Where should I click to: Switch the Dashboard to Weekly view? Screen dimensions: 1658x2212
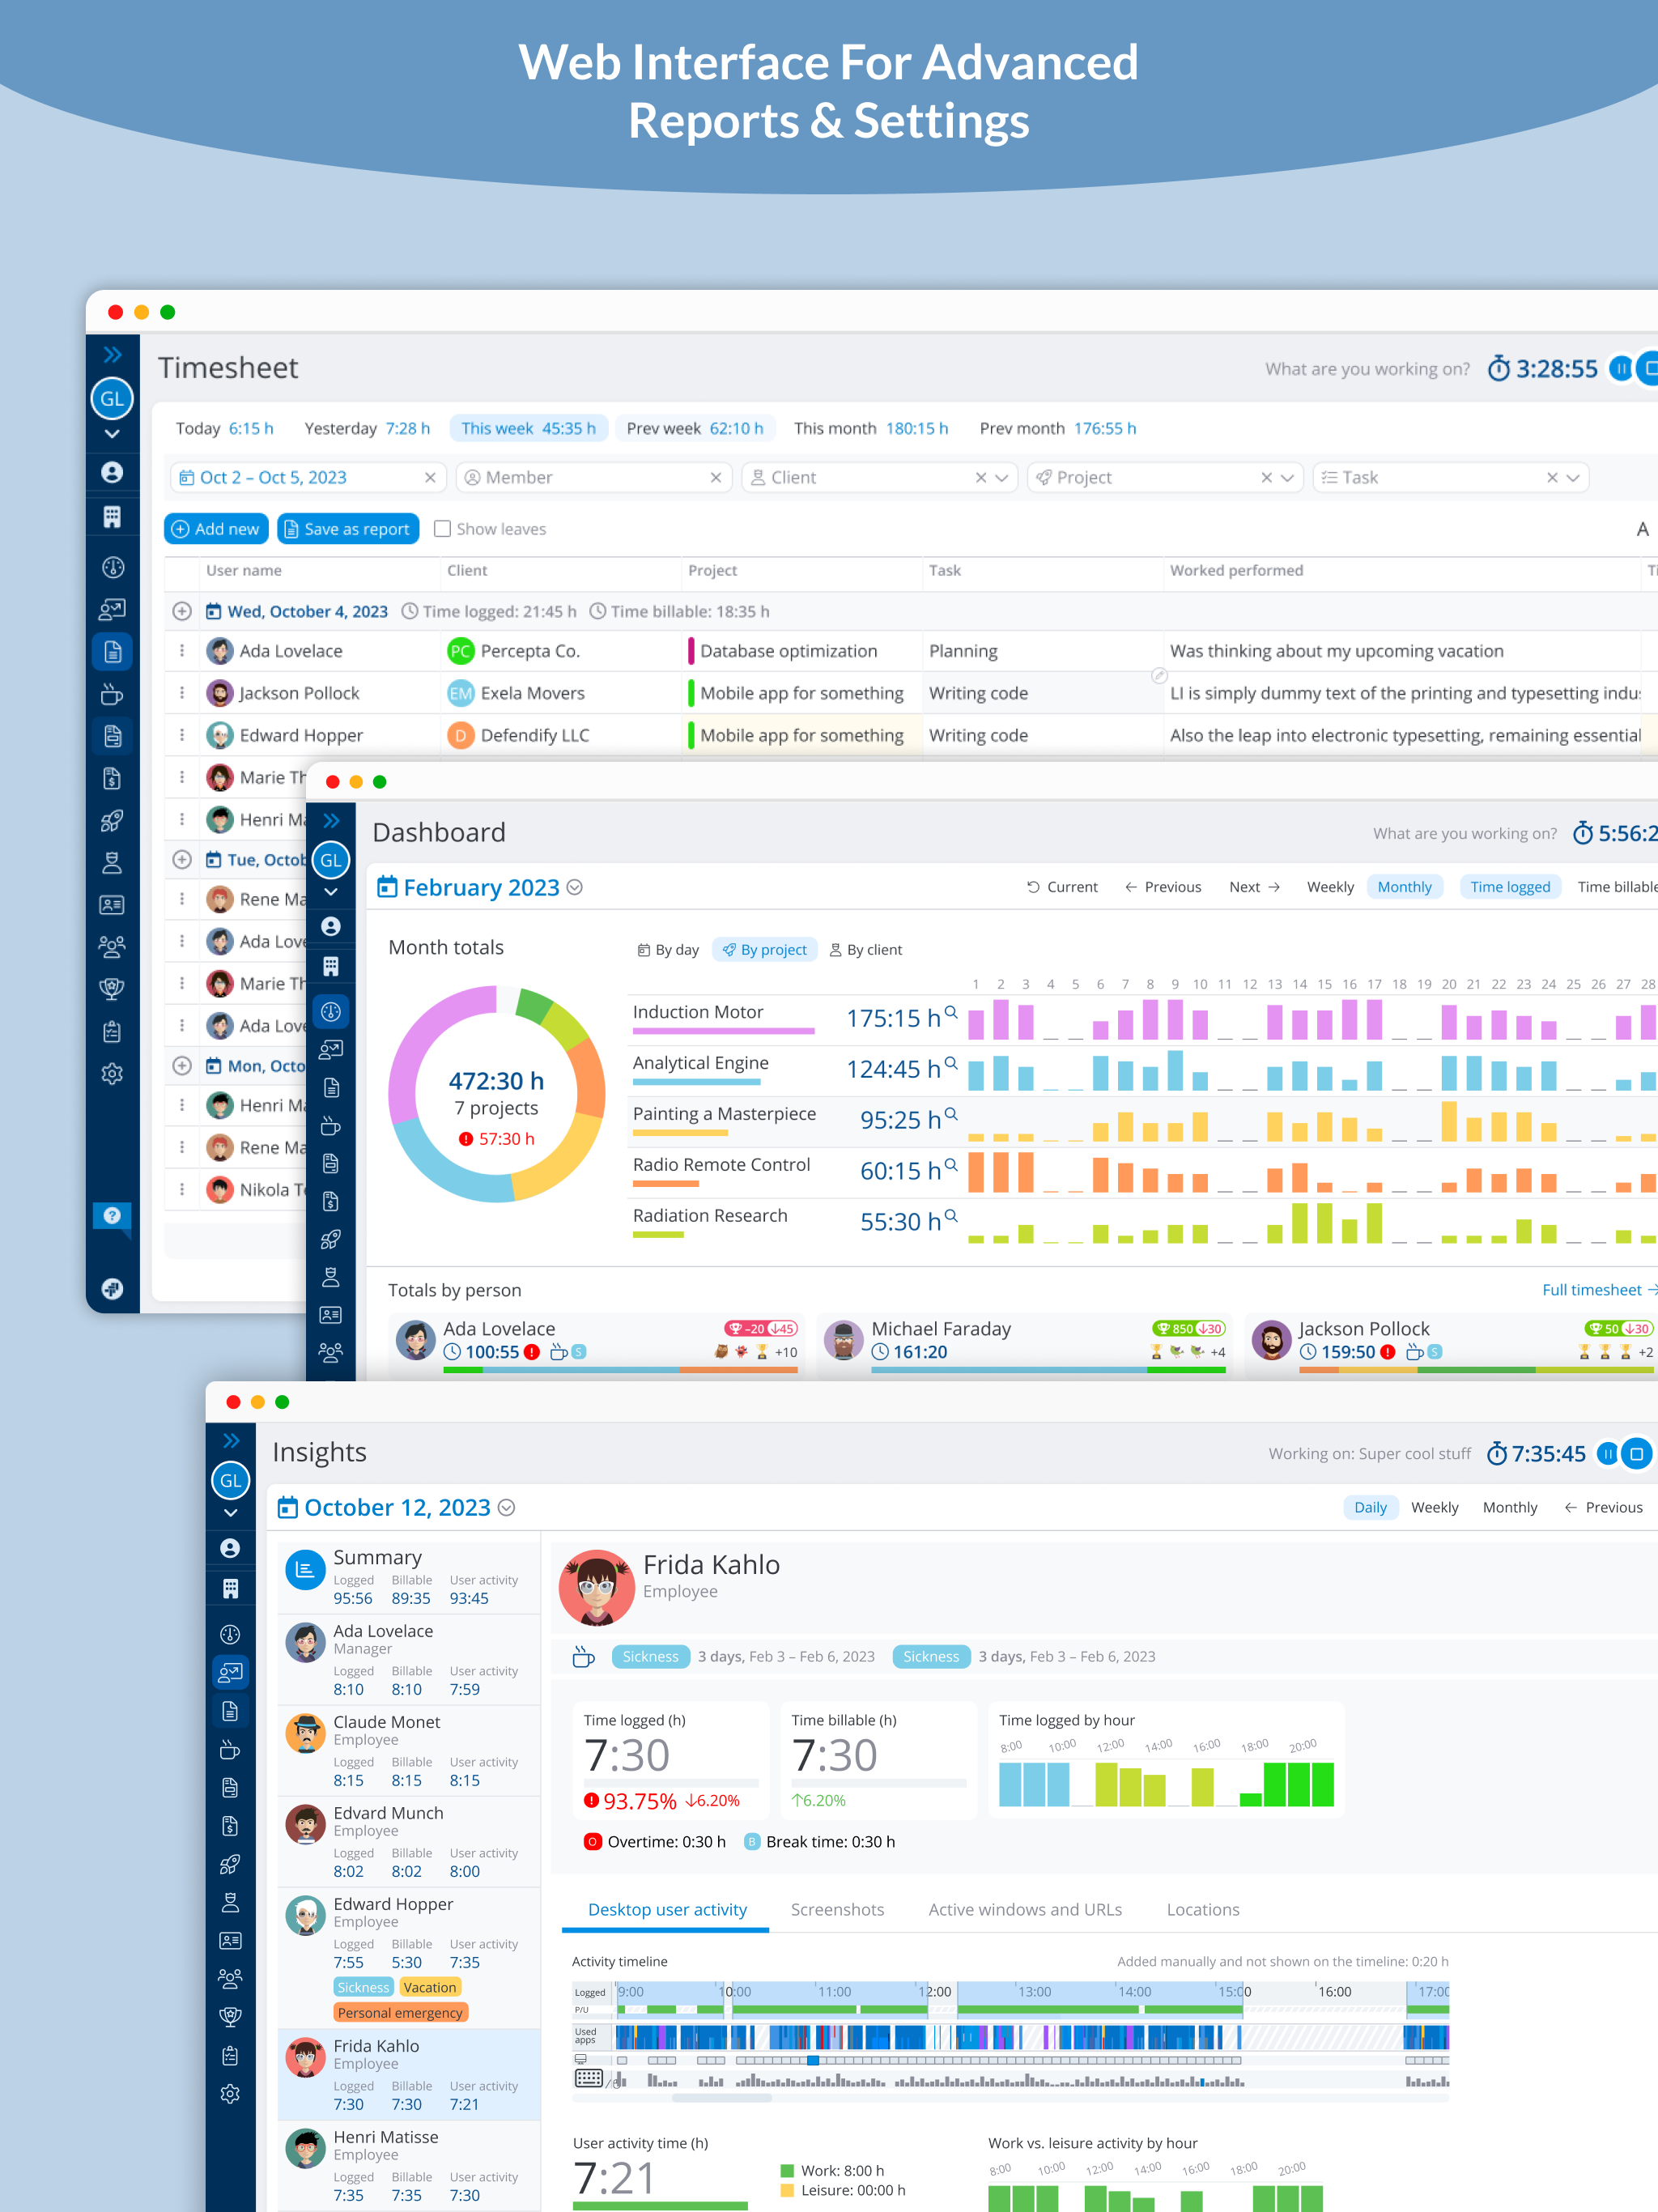pyautogui.click(x=1330, y=887)
